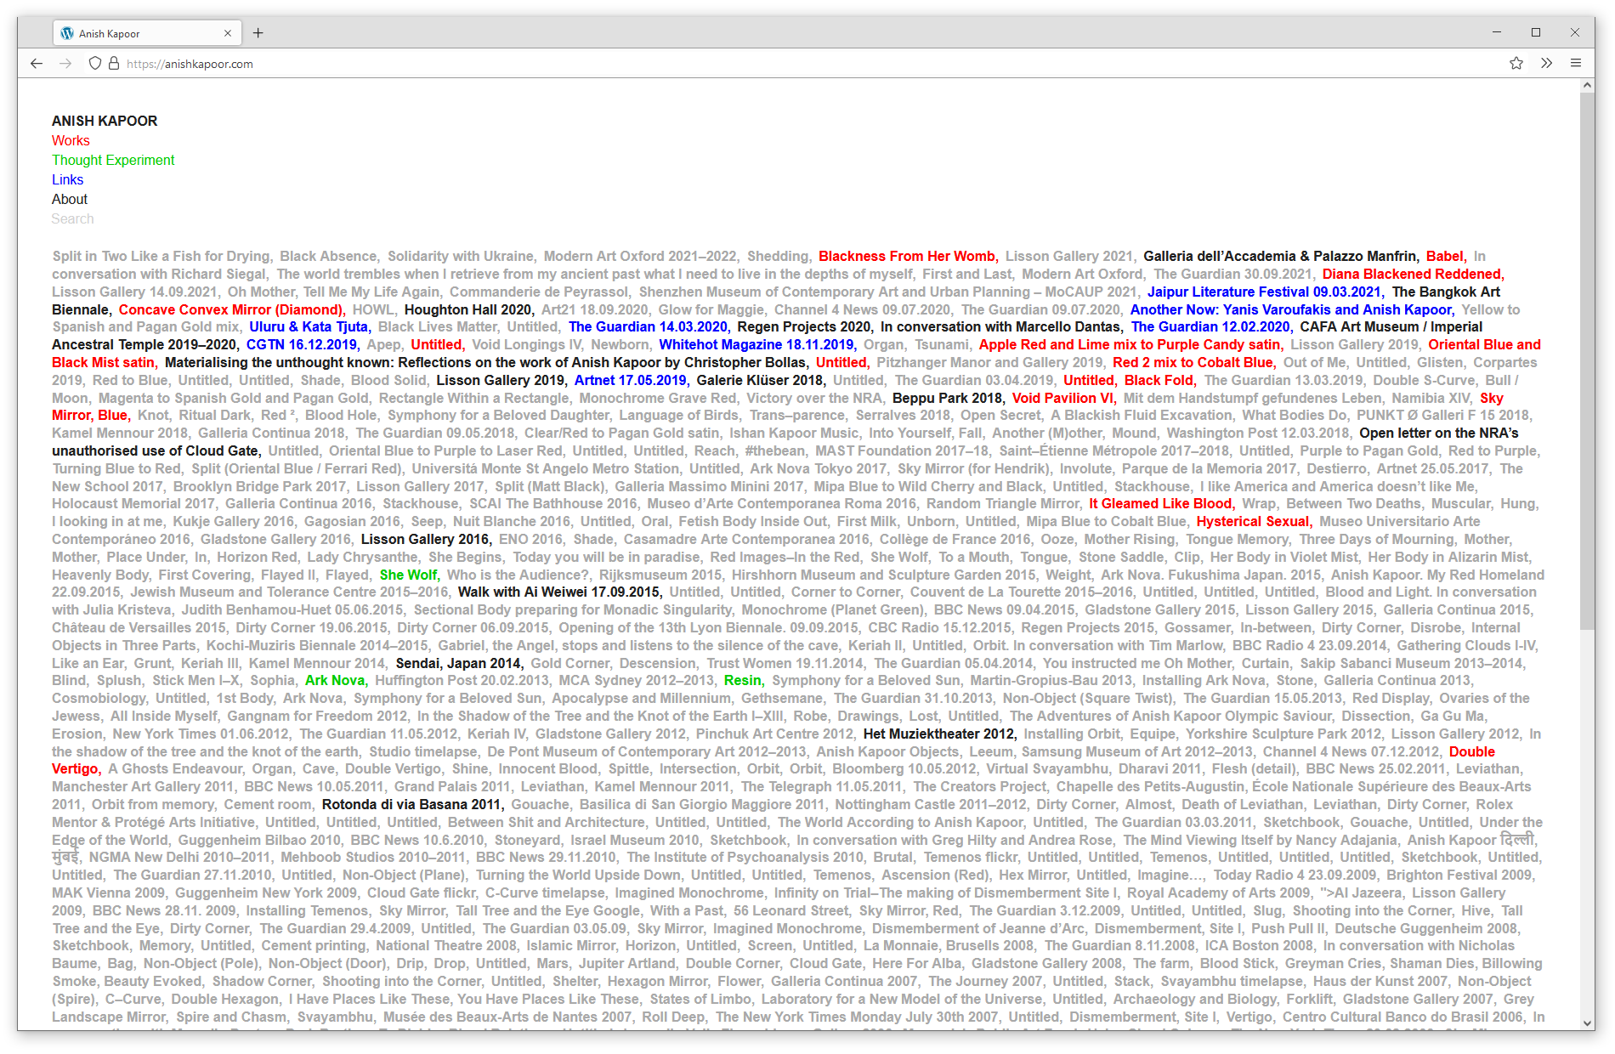The height and width of the screenshot is (1054, 1615).
Task: Open The Guardian 12.02.2020 link
Action: [x=1212, y=326]
